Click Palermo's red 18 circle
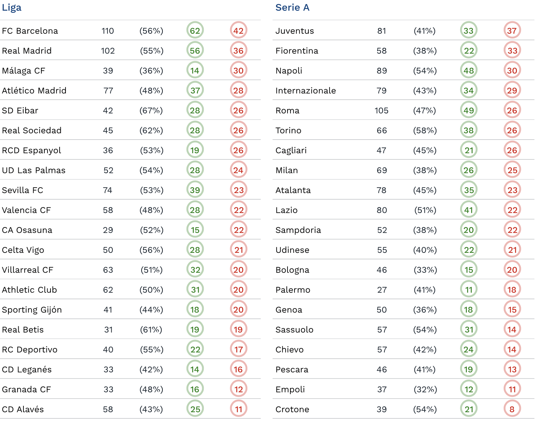The image size is (537, 425). pyautogui.click(x=512, y=290)
